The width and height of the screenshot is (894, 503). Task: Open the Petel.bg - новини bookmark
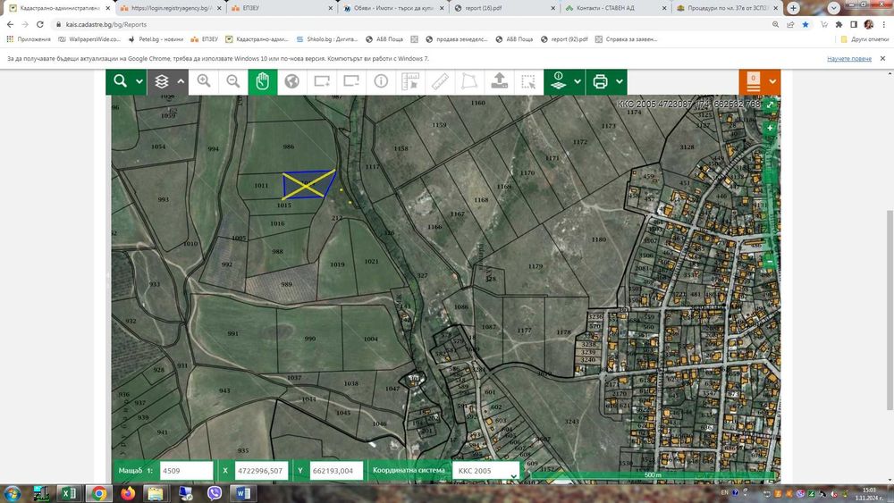click(156, 39)
